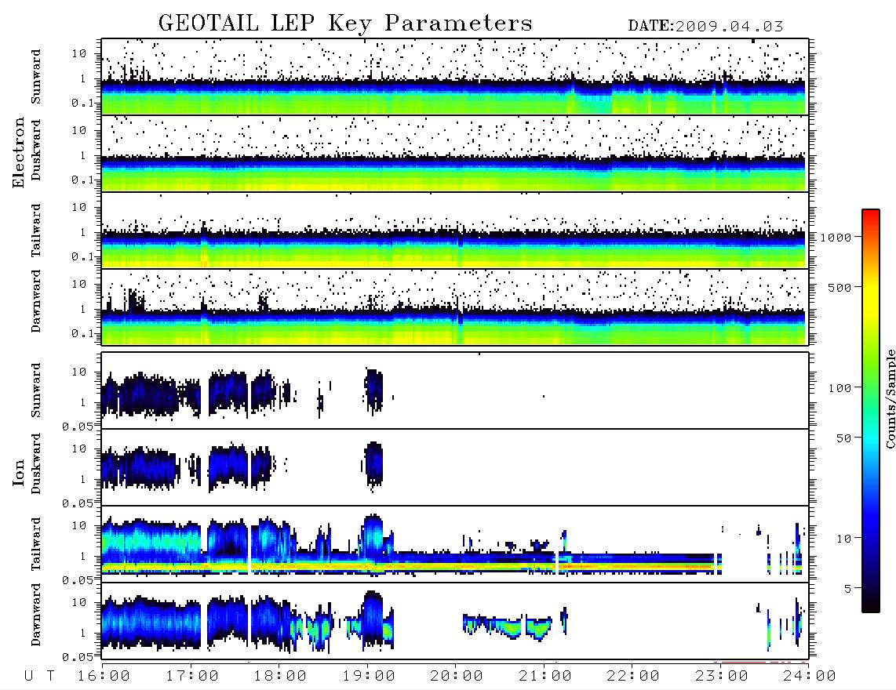Screen dimensions: 896x690
Task: Click the 18:00 time tick label
Action: [x=280, y=677]
